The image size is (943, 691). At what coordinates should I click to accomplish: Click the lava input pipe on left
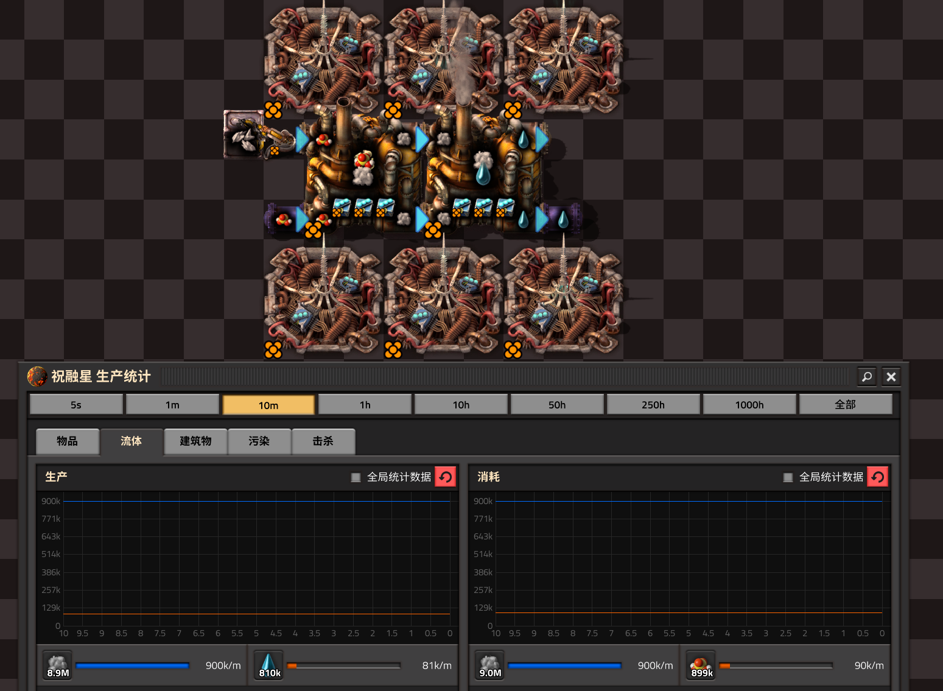pos(284,219)
